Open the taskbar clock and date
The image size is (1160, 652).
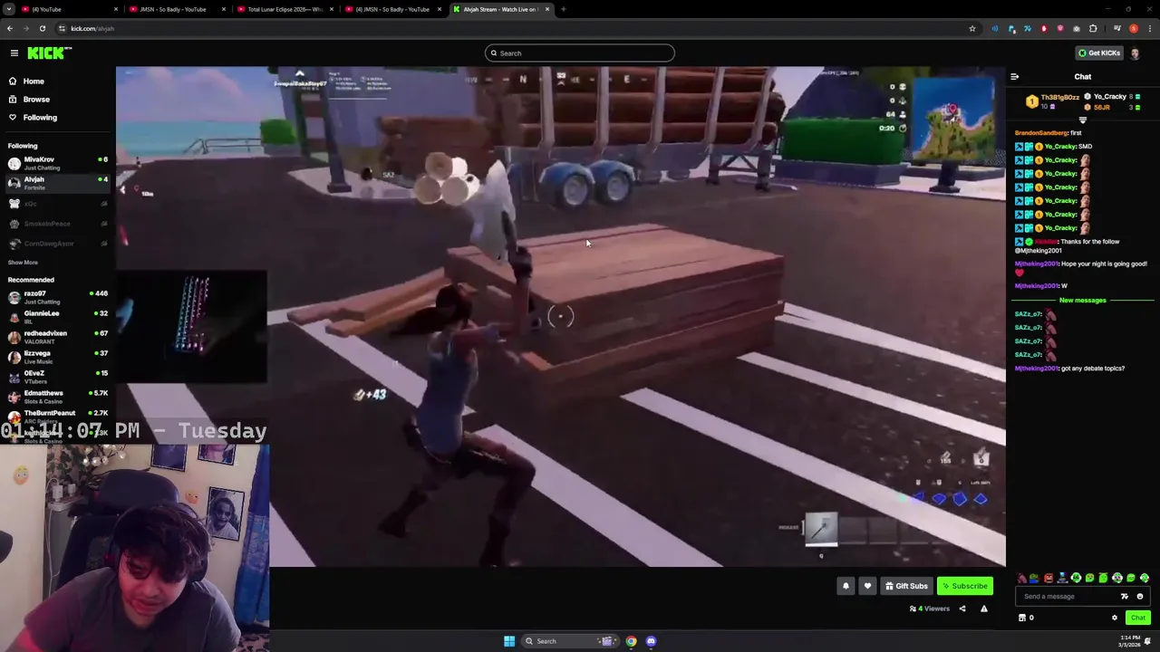click(x=1129, y=641)
